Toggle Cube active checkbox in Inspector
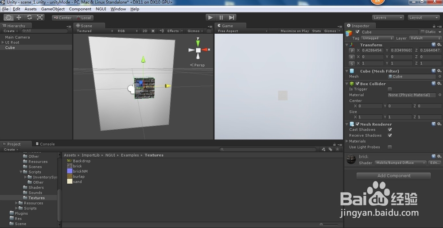 point(358,32)
